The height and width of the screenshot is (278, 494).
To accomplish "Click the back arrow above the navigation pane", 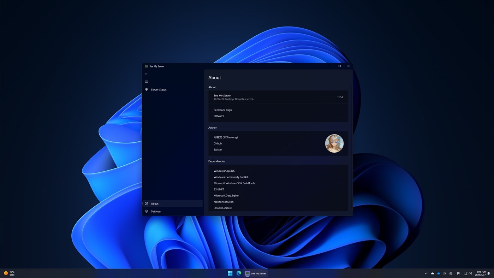I will point(146,74).
